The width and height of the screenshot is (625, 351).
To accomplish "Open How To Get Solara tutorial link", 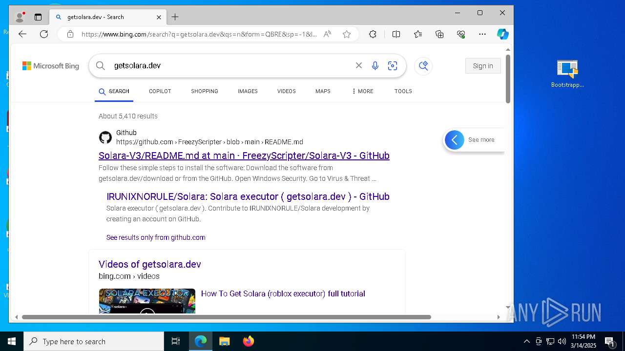I will (x=283, y=293).
